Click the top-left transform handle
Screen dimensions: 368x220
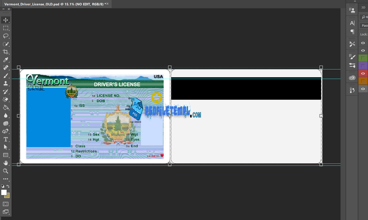coord(19,67)
